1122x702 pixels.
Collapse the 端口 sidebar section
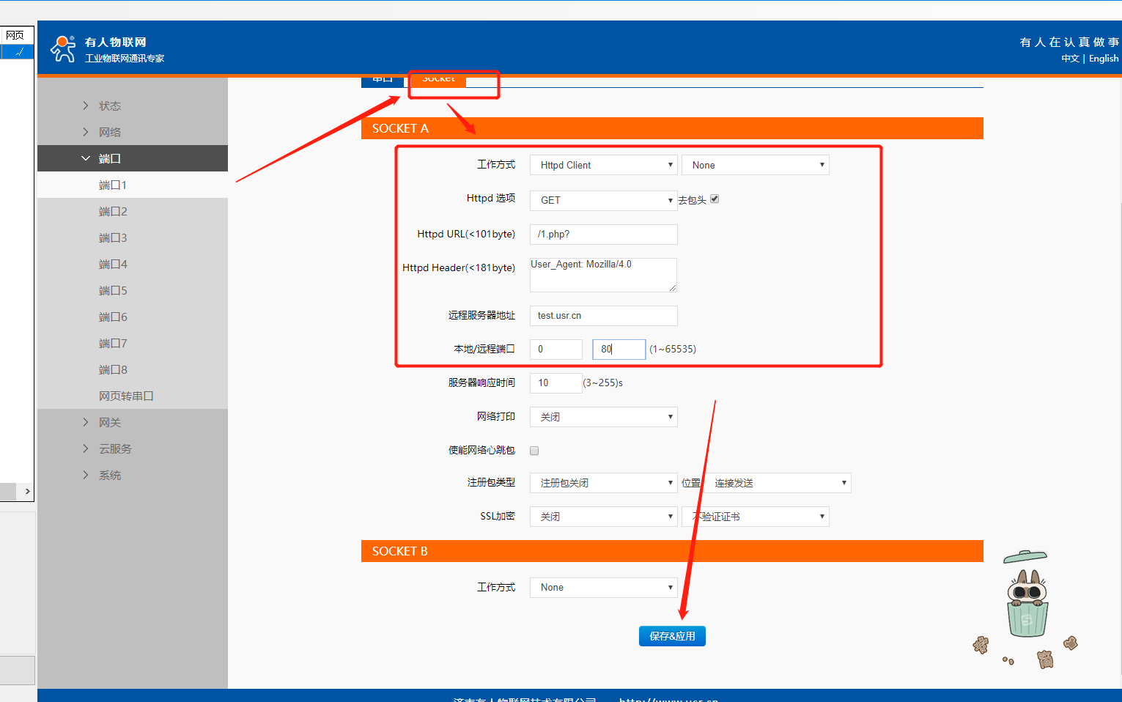pyautogui.click(x=133, y=158)
